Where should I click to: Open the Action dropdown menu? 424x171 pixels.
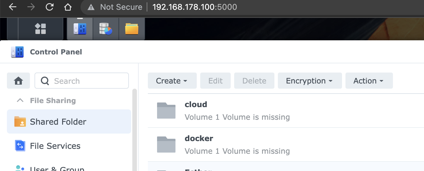369,81
